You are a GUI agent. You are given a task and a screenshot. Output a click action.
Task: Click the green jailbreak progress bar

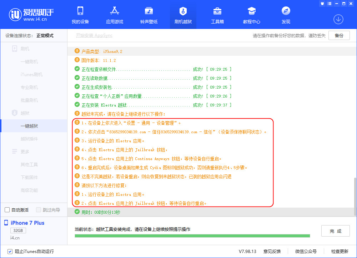click(x=192, y=235)
